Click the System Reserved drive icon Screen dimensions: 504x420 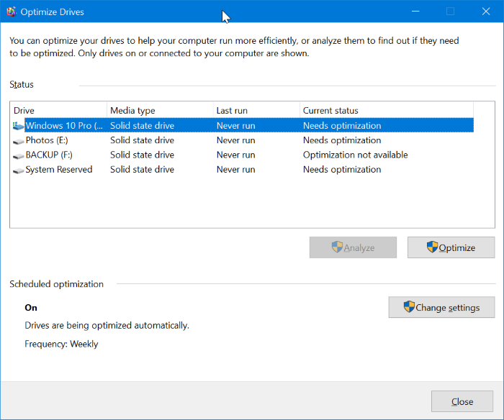pyautogui.click(x=18, y=170)
